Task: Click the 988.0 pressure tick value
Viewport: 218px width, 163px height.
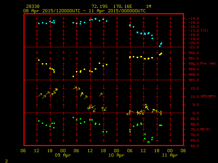Action: (194, 75)
